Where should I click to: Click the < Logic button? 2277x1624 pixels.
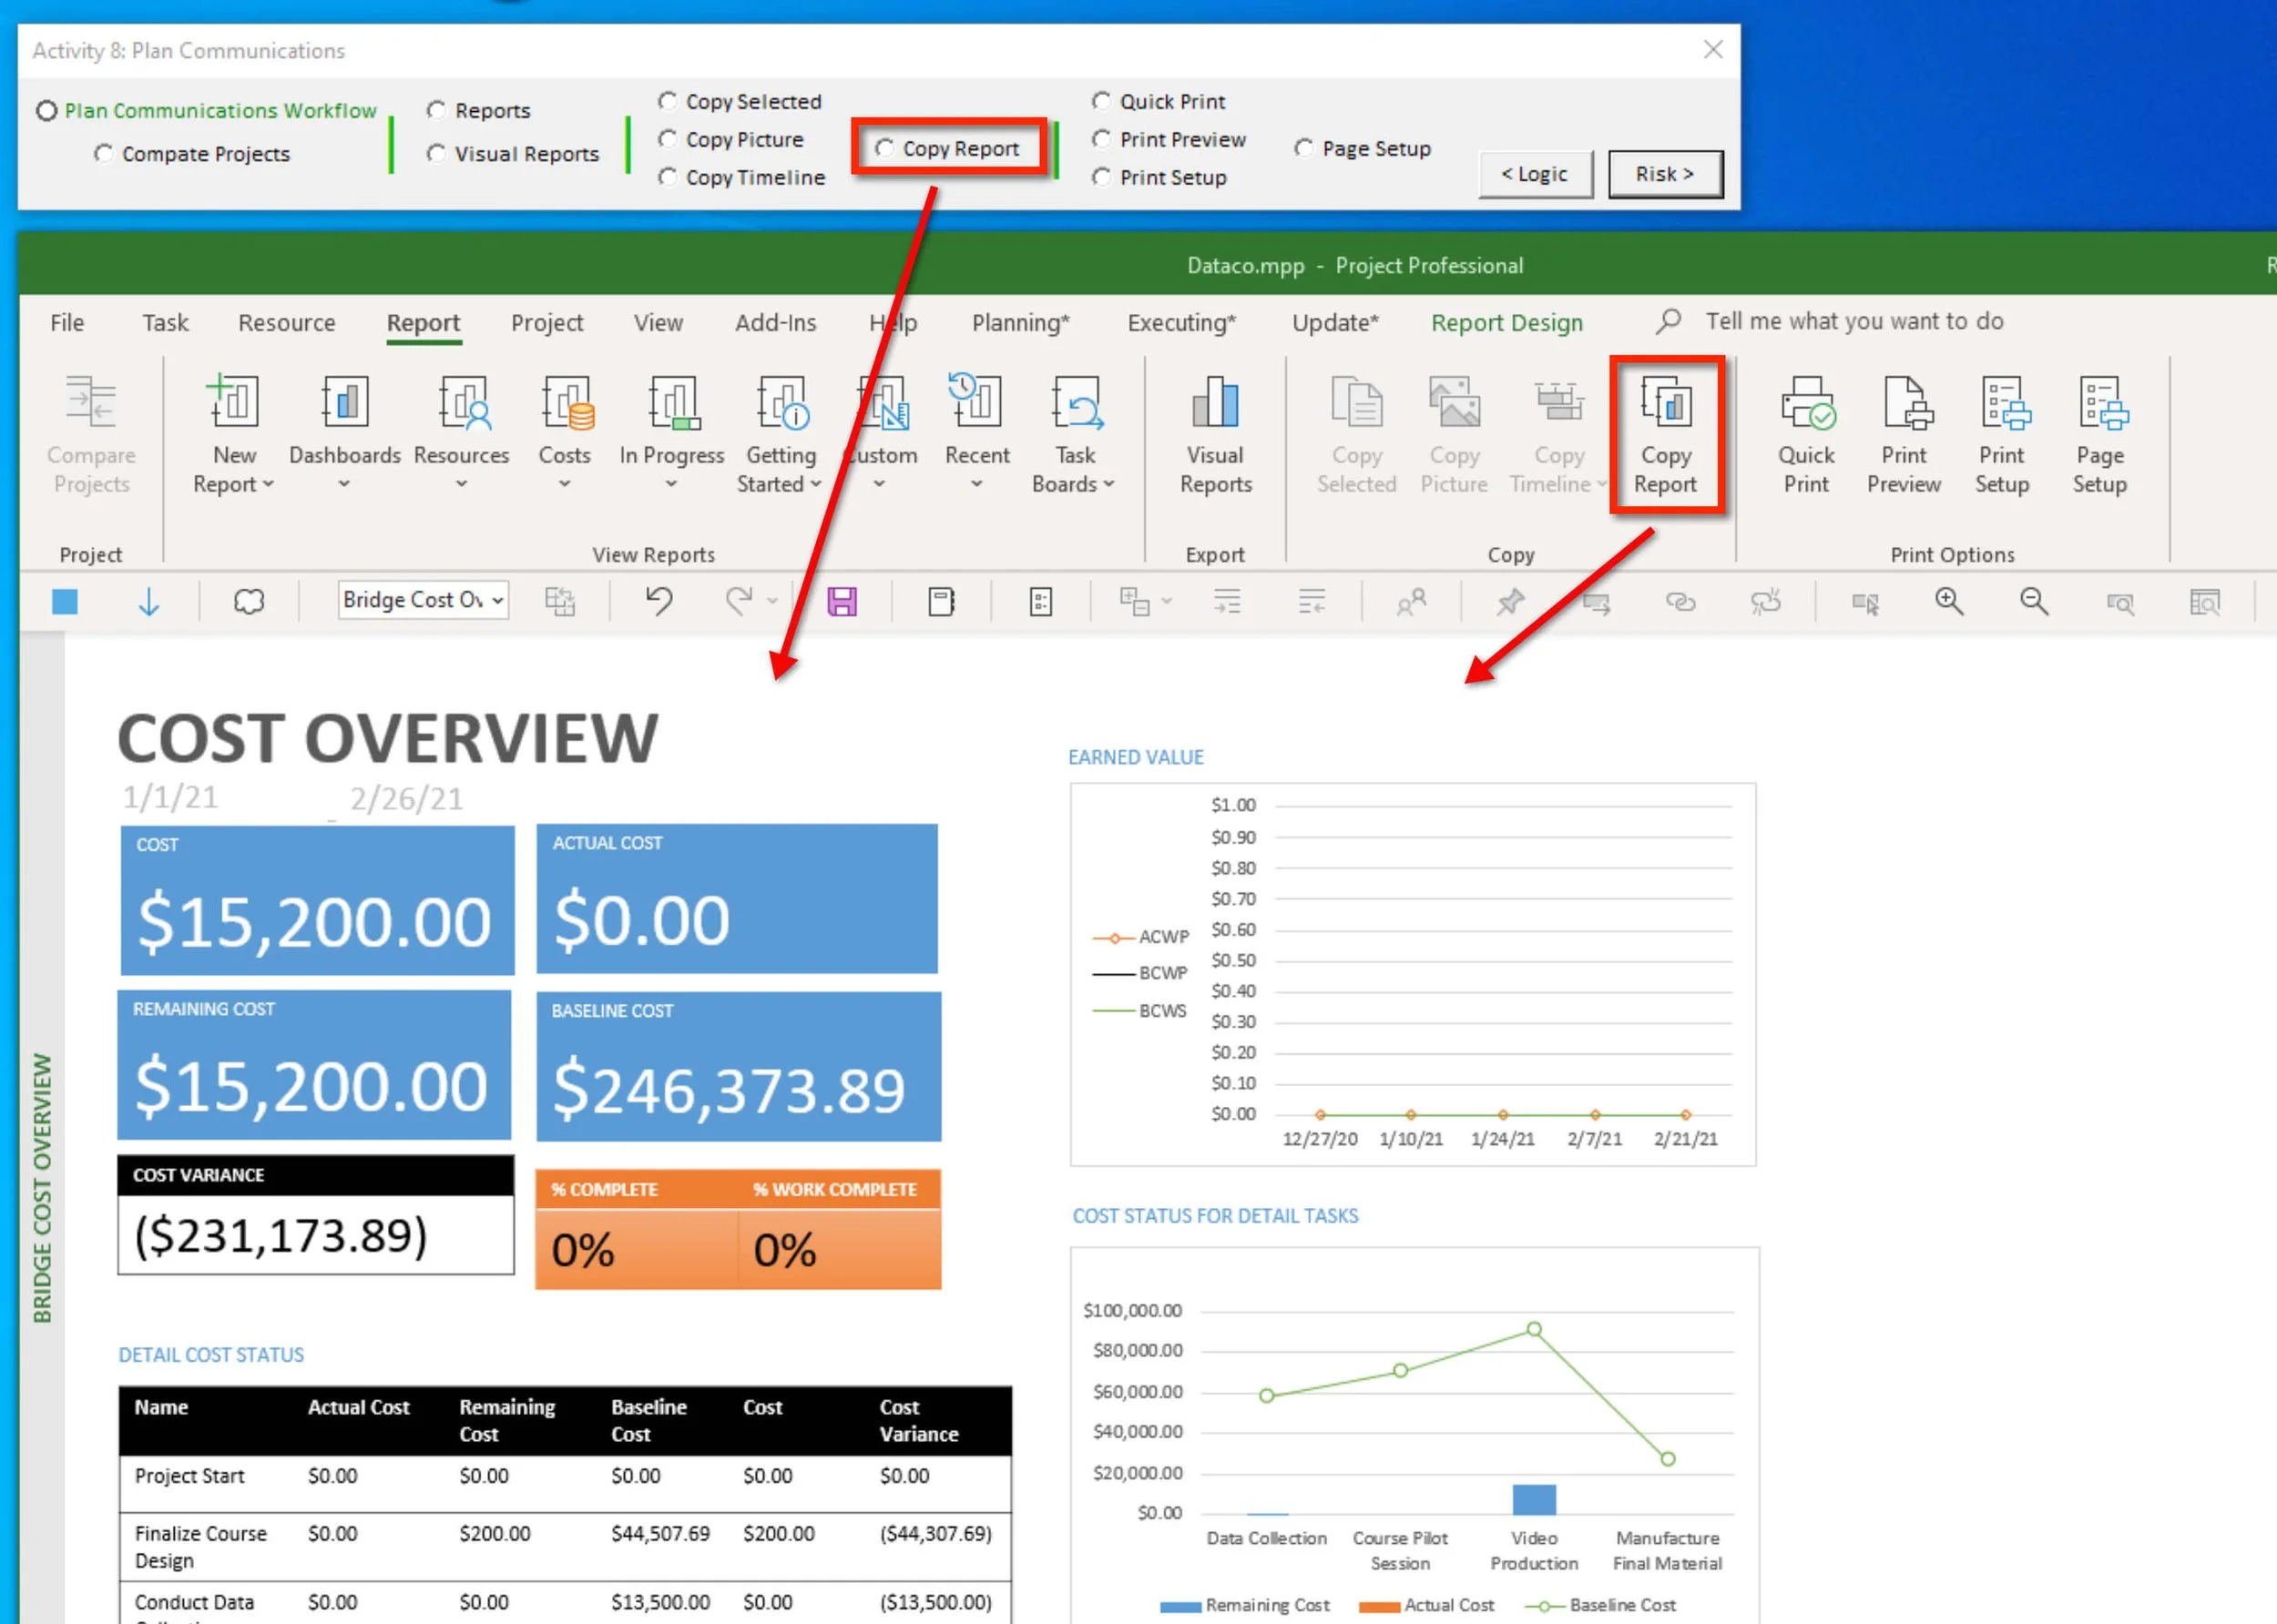(1535, 174)
